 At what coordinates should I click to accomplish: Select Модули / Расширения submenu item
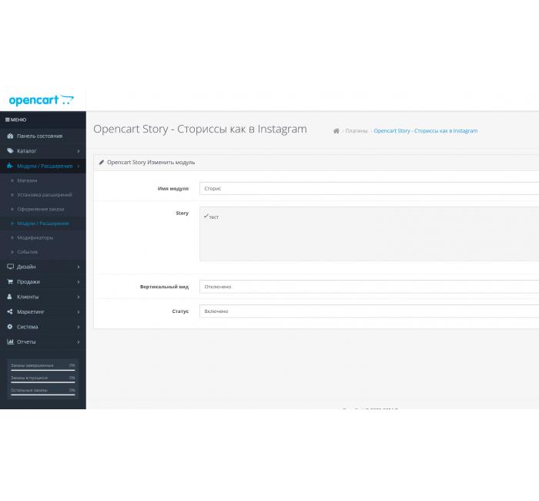click(x=43, y=224)
